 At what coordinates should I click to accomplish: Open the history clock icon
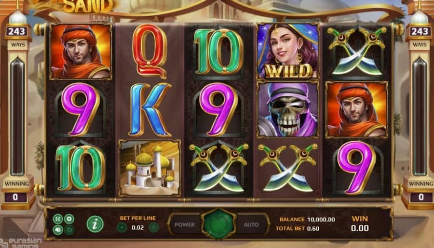tap(69, 230)
